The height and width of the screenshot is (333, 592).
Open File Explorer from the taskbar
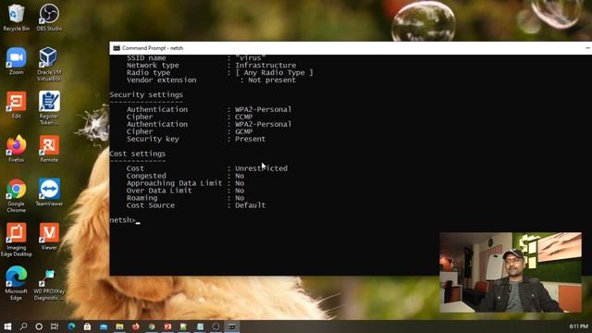pyautogui.click(x=119, y=327)
